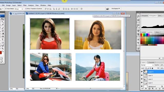Toggle Quick Mask mode button

(x=1, y=59)
